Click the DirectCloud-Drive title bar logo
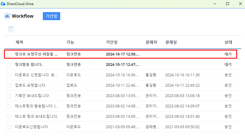This screenshot has height=138, width=245. point(3,4)
